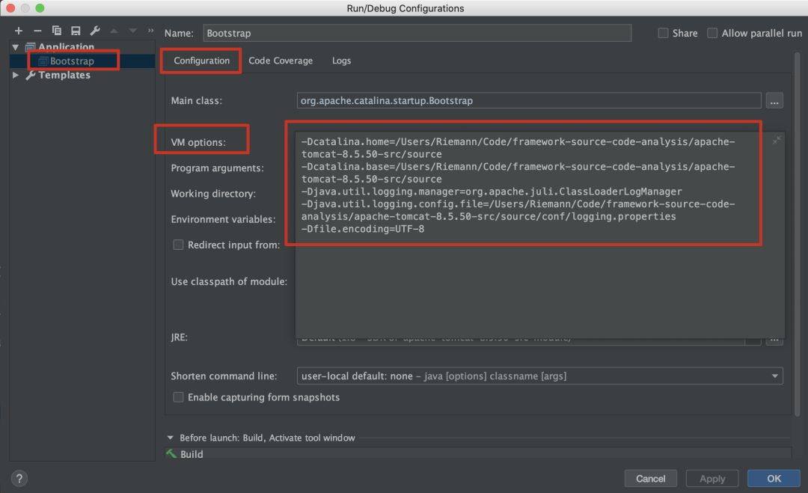Collapse the Application tree node
Screen dimensions: 808x493
(16, 47)
